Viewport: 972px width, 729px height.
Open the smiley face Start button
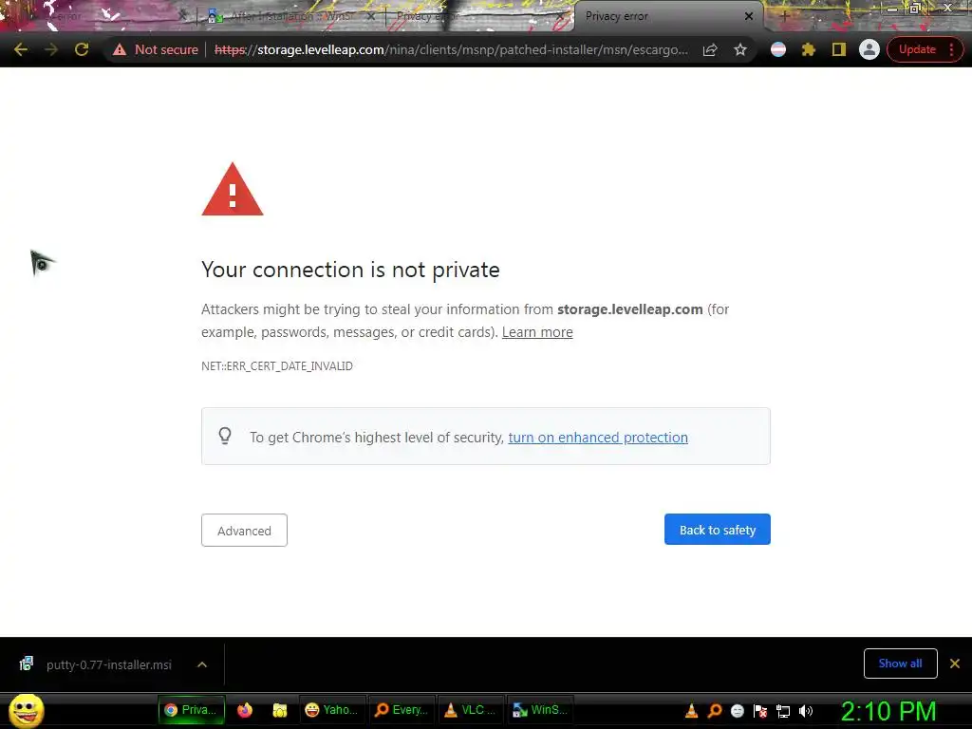click(x=26, y=710)
